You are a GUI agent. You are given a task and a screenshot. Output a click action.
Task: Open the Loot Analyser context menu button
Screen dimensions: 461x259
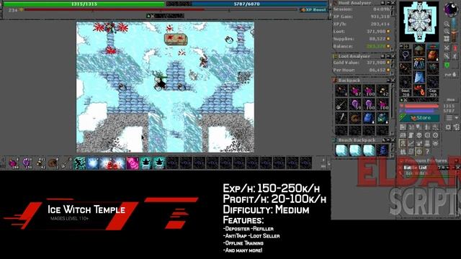click(x=383, y=56)
